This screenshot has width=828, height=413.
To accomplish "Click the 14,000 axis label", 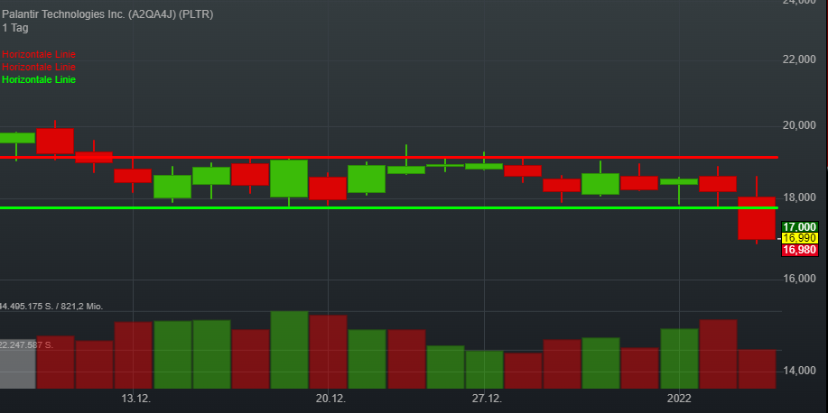I will 798,371.
